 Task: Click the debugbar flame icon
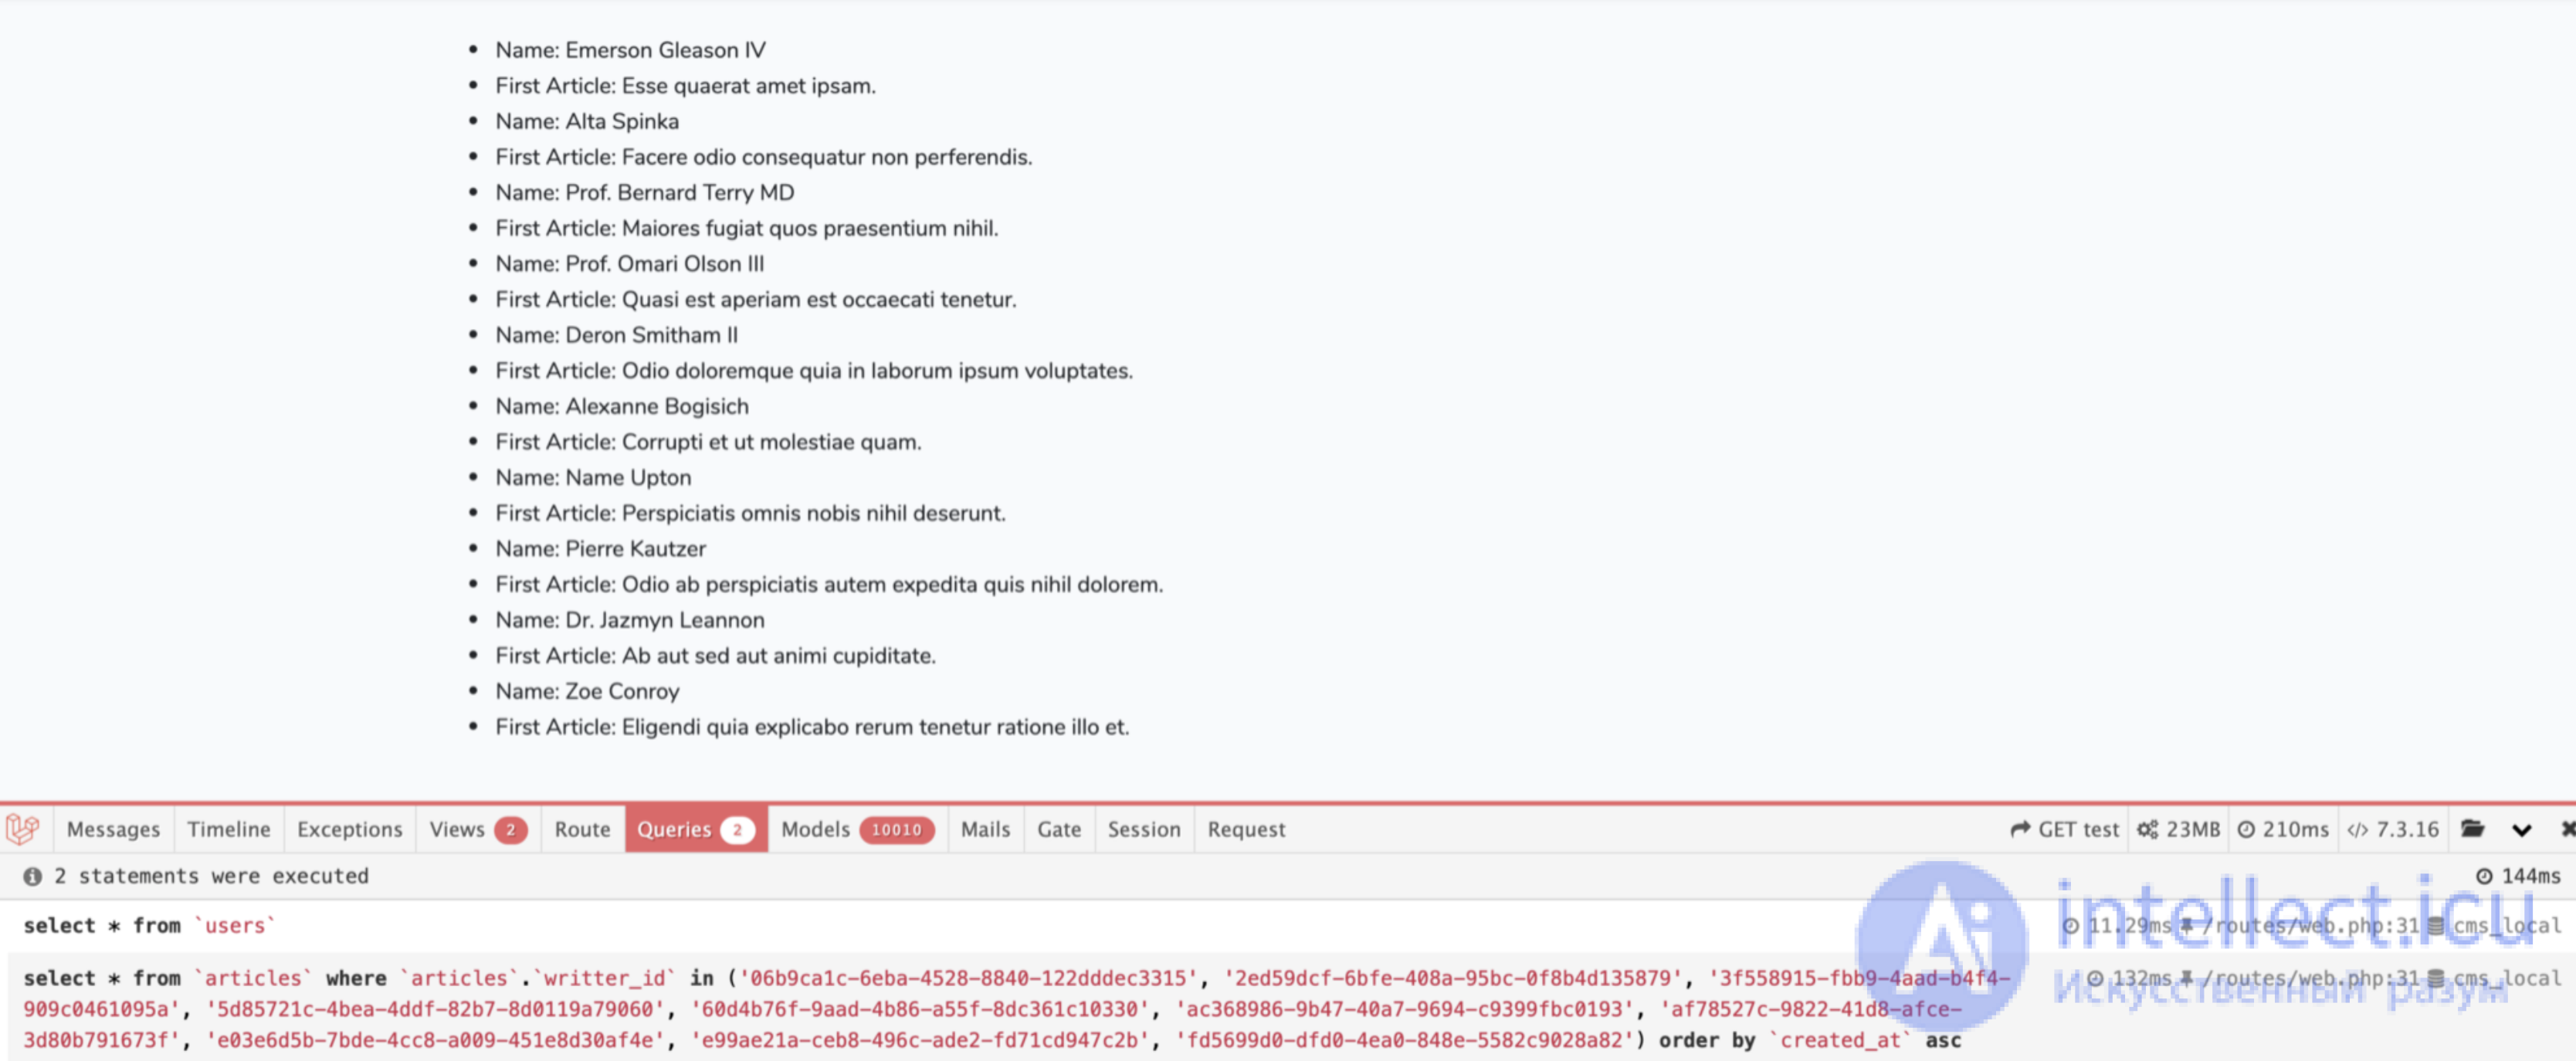tap(23, 829)
